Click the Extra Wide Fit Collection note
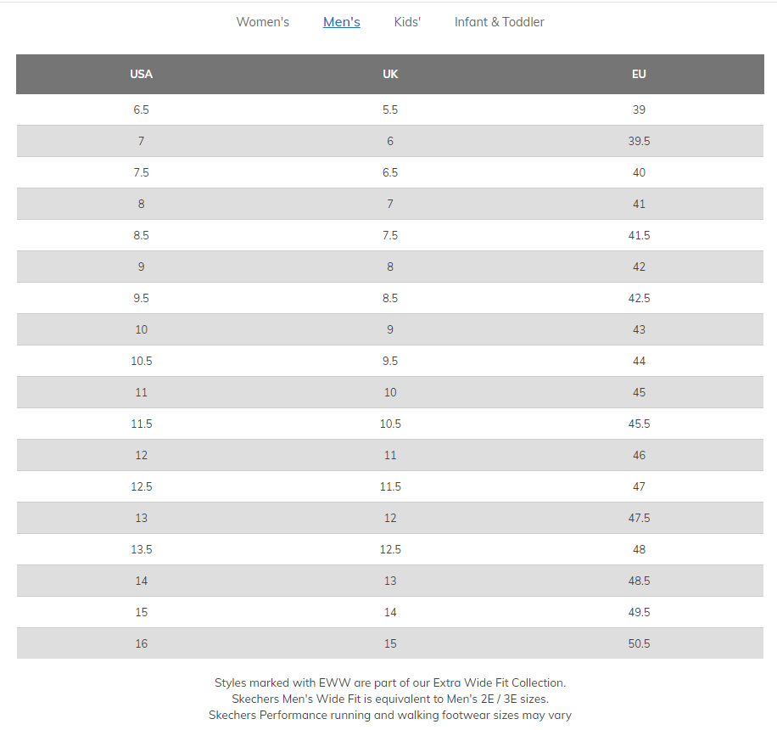This screenshot has height=730, width=777. point(389,682)
